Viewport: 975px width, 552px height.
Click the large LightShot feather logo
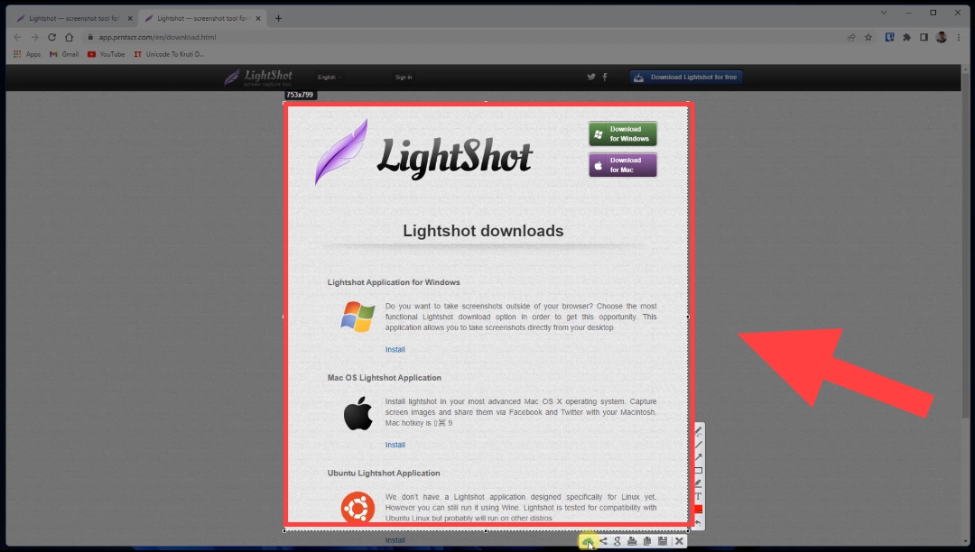tap(422, 152)
